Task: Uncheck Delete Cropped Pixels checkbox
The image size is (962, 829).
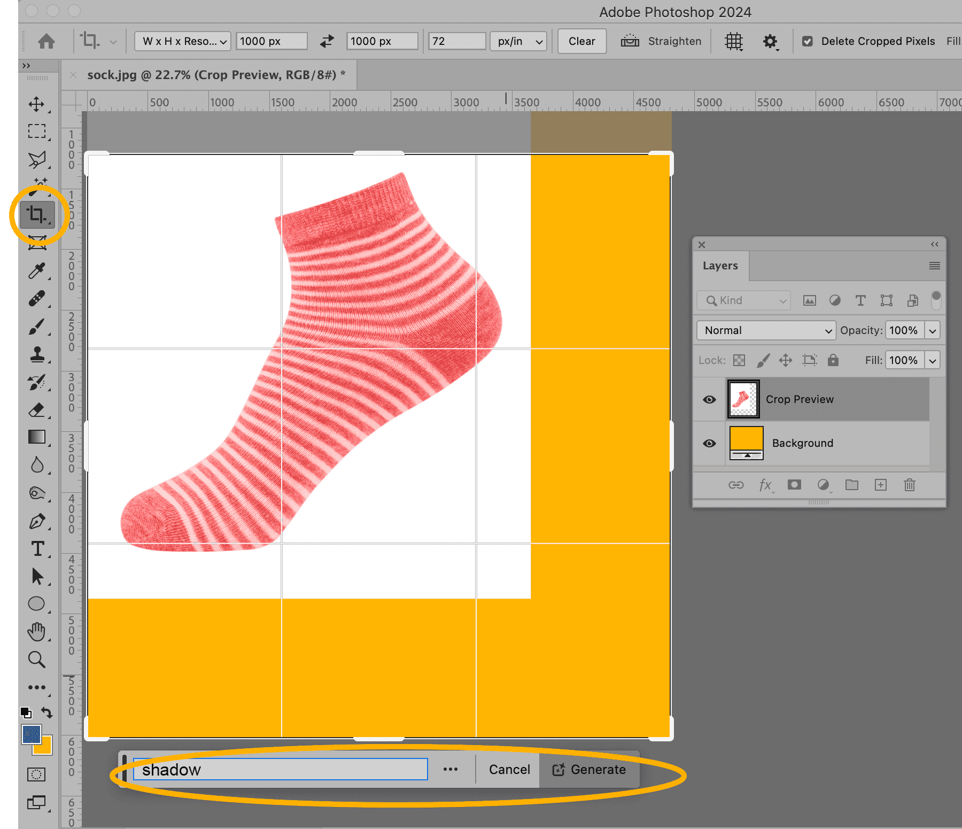Action: tap(808, 41)
